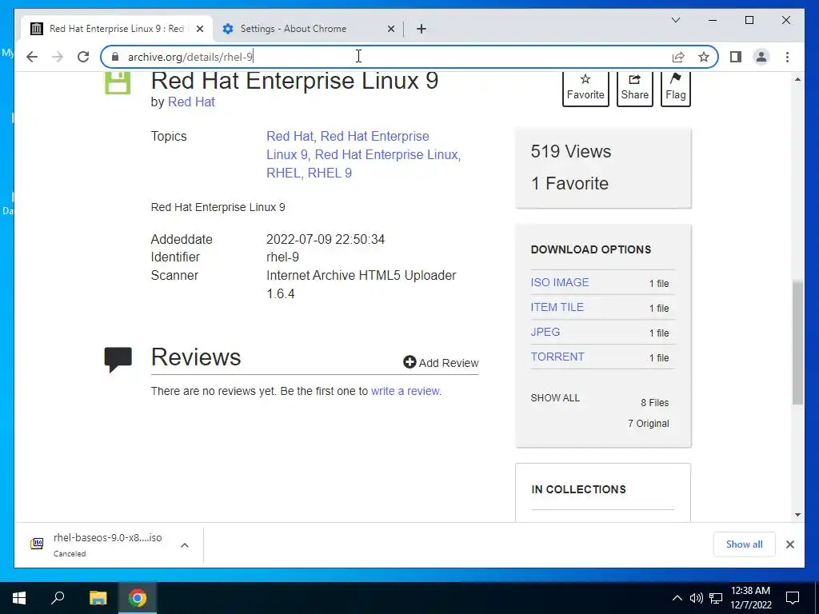
Task: Download the TORRENT file
Action: coord(557,357)
